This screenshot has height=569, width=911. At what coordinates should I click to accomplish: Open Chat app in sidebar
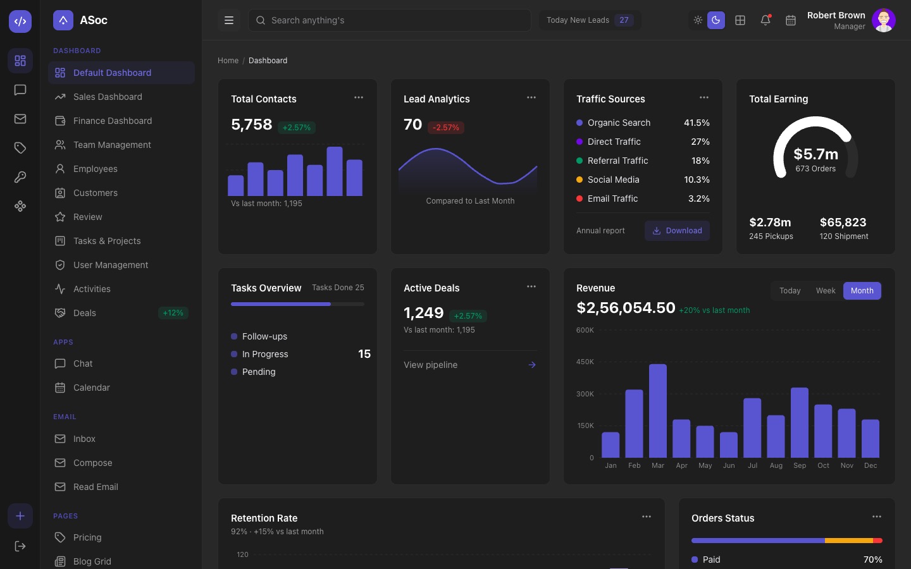(121, 364)
